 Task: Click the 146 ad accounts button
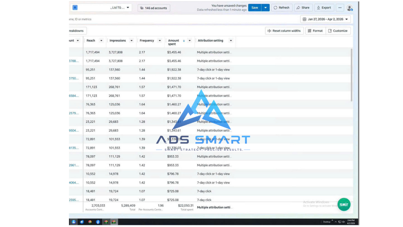pyautogui.click(x=154, y=8)
